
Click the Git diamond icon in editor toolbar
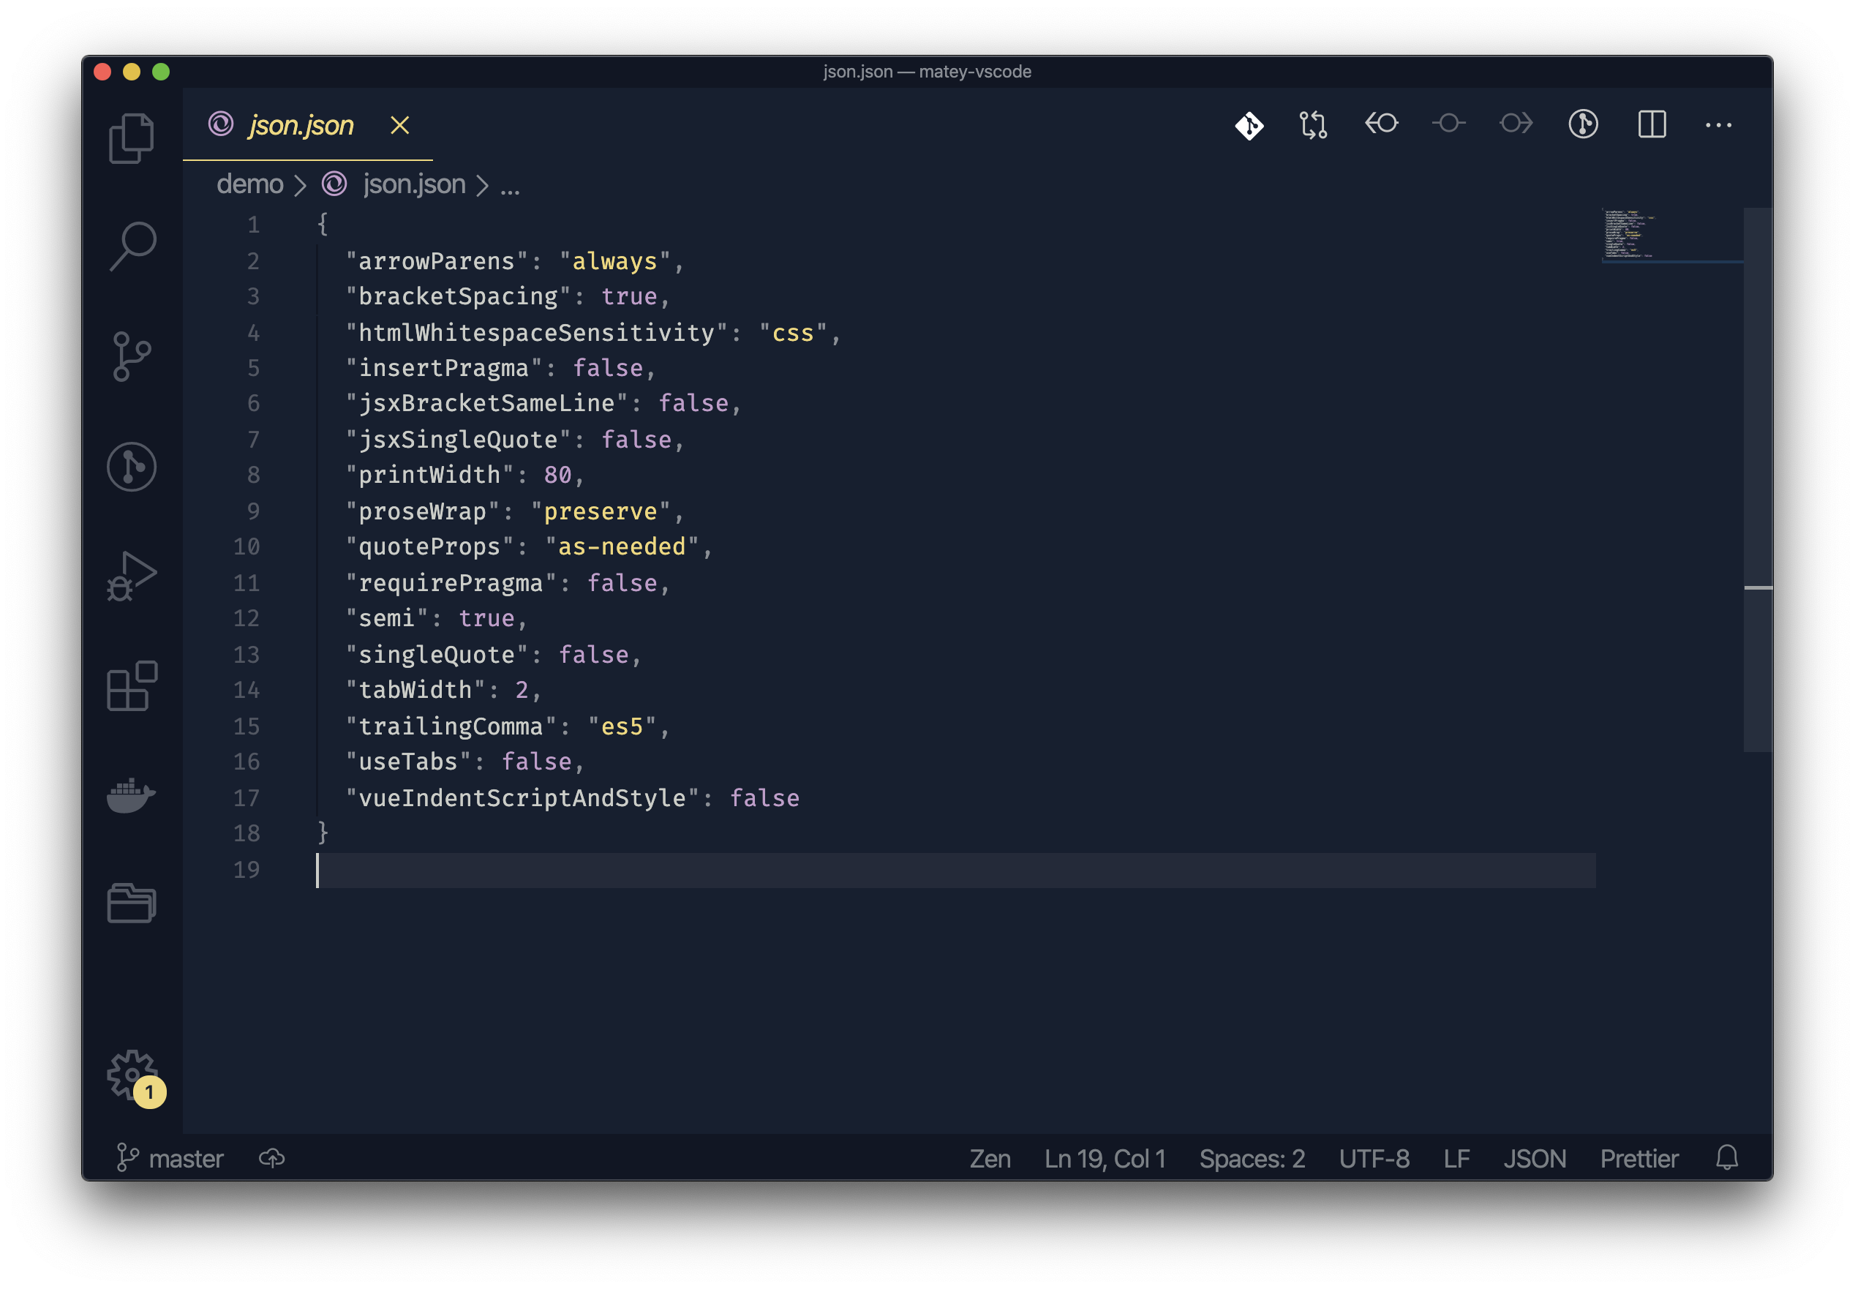point(1249,125)
